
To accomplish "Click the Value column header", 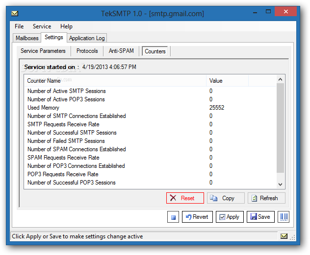I will pyautogui.click(x=227, y=81).
